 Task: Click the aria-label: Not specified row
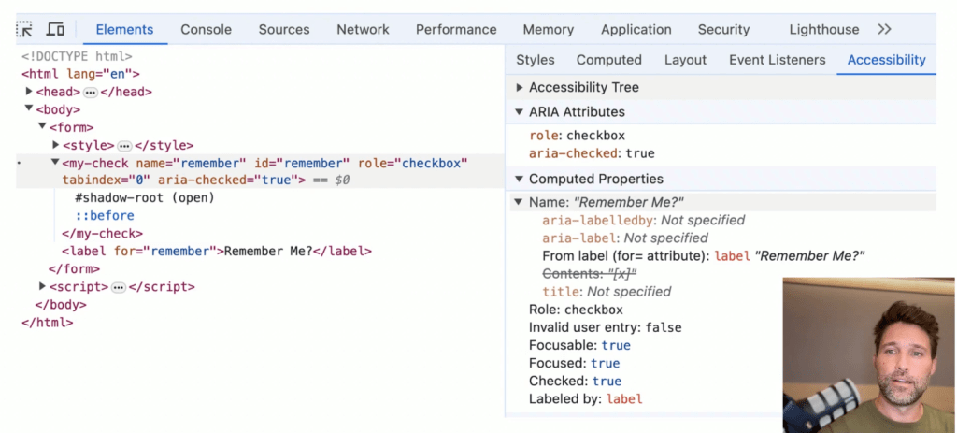coord(625,238)
